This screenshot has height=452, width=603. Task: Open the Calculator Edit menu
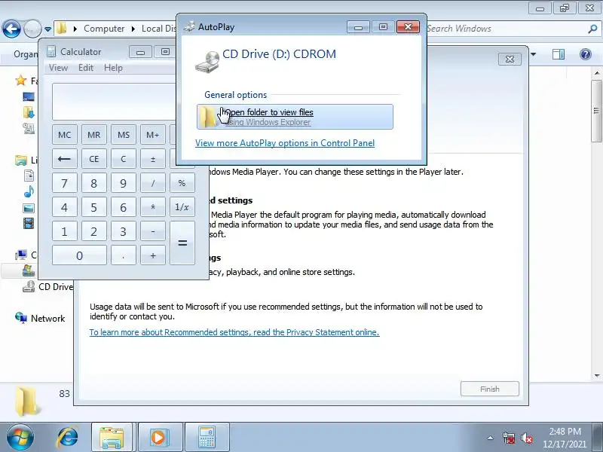(x=86, y=68)
